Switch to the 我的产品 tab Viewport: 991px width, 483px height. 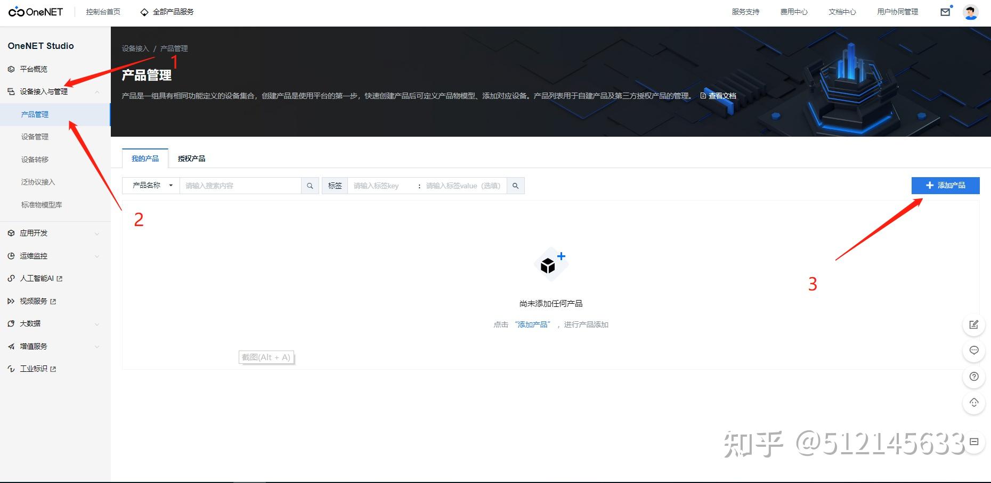(145, 159)
